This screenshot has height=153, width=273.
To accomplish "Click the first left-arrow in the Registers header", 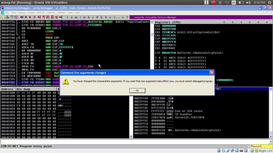I will click(224, 22).
